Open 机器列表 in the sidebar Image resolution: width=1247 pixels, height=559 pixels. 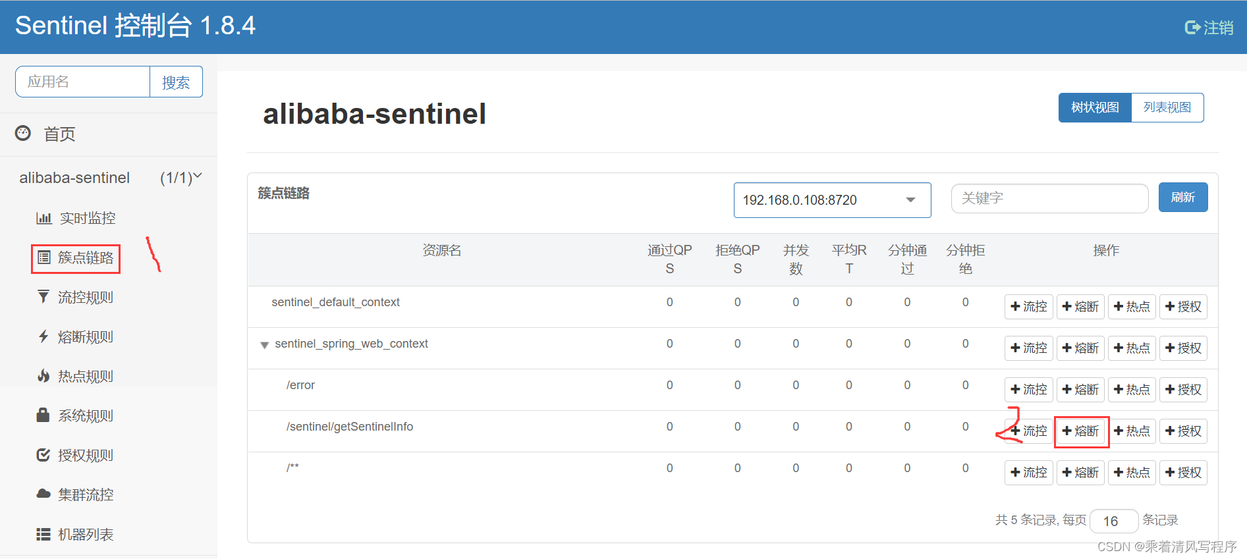click(86, 534)
